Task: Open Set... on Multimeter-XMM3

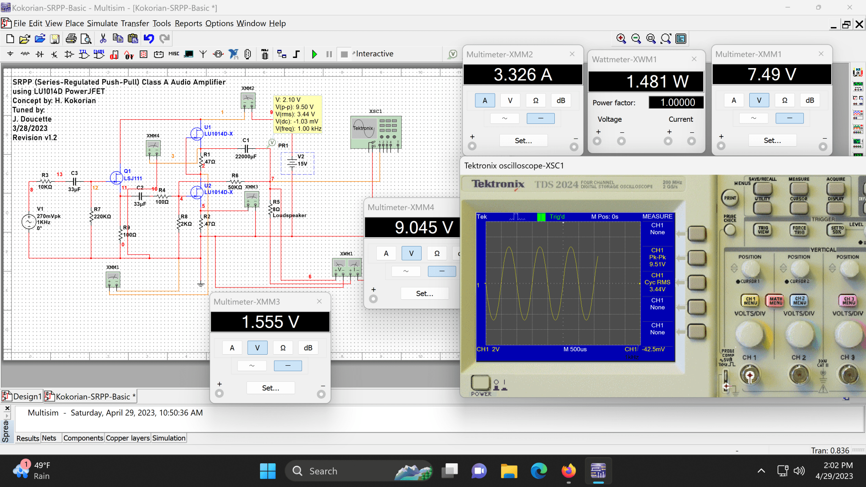Action: pos(271,388)
